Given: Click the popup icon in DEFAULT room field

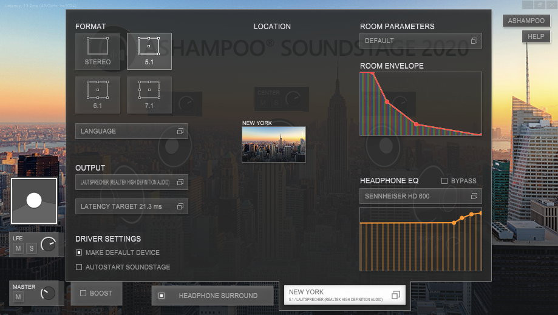Looking at the screenshot, I should click(x=474, y=41).
